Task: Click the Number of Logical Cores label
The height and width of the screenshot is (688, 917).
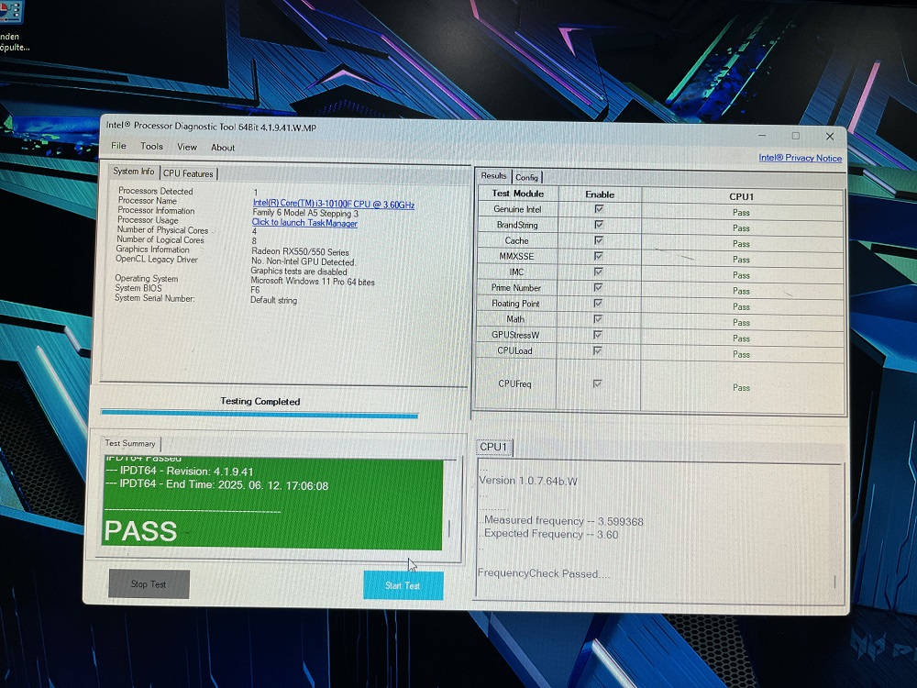Action: tap(160, 239)
